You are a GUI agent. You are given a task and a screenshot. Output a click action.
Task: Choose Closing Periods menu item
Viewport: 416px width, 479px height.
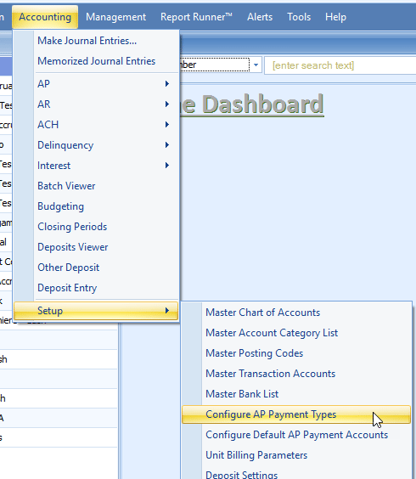(x=96, y=227)
